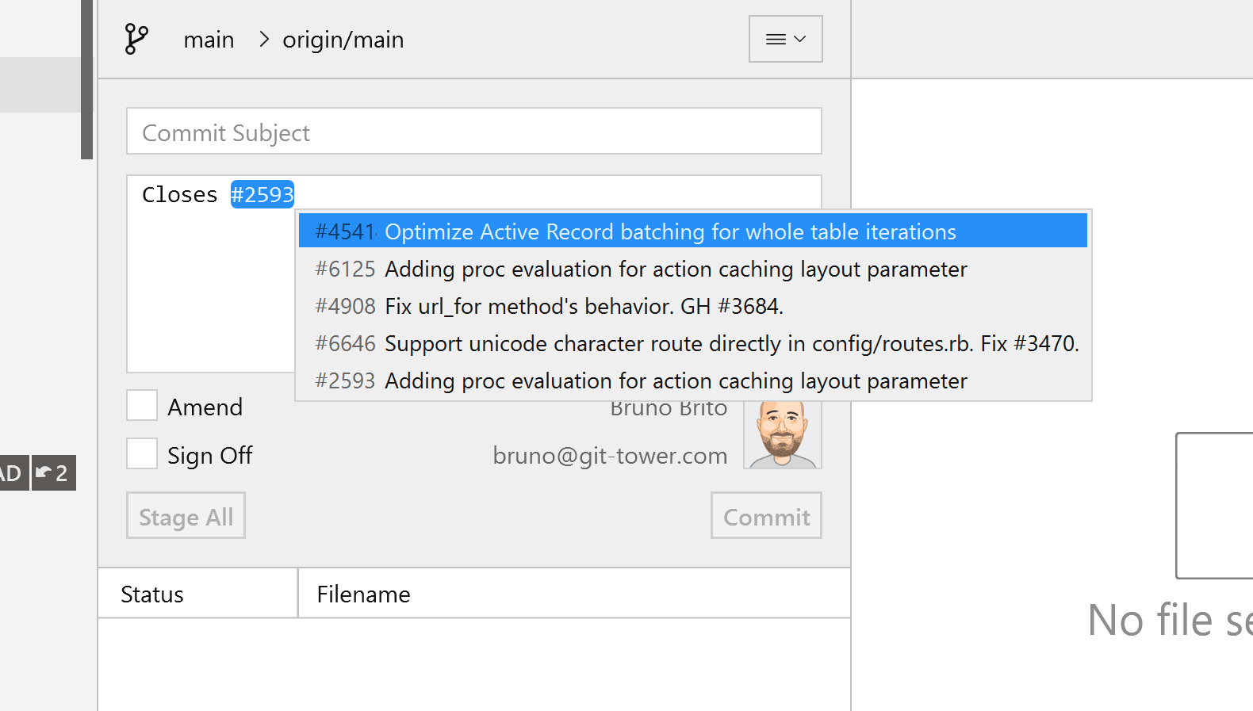Click the behind-count arrow badge showing 2
The height and width of the screenshot is (711, 1253).
[53, 473]
